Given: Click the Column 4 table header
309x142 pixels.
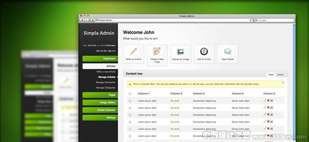Looking at the screenshot, I should [238, 94].
